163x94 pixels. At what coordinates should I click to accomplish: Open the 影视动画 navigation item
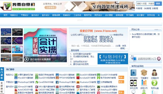click(x=56, y=15)
